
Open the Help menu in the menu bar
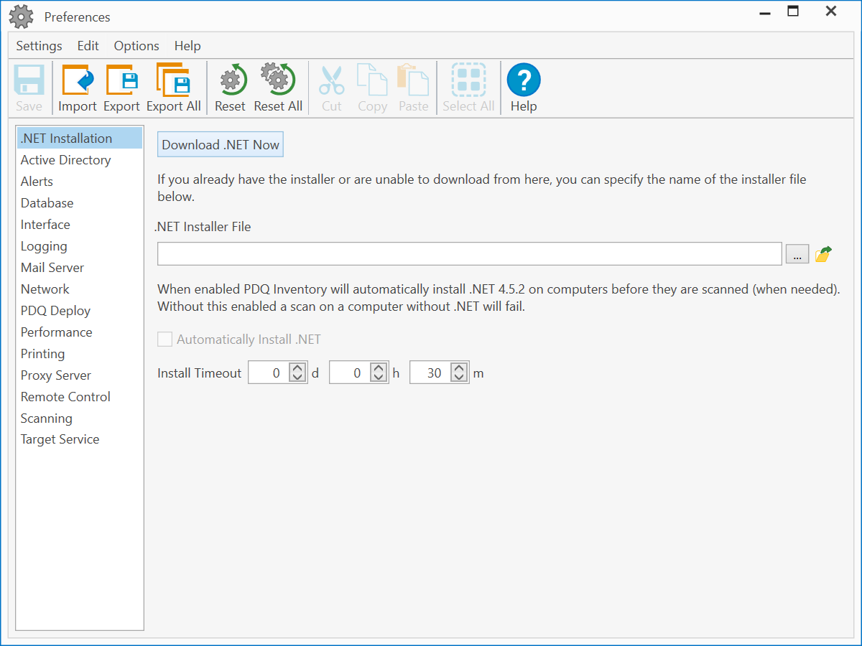point(187,46)
